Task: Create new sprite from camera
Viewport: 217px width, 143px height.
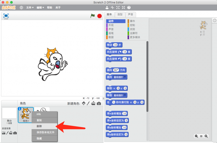Action: point(99,103)
